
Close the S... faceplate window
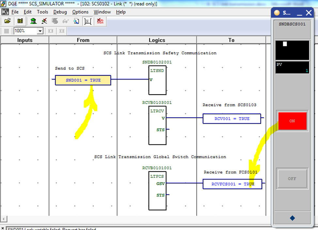click(309, 13)
